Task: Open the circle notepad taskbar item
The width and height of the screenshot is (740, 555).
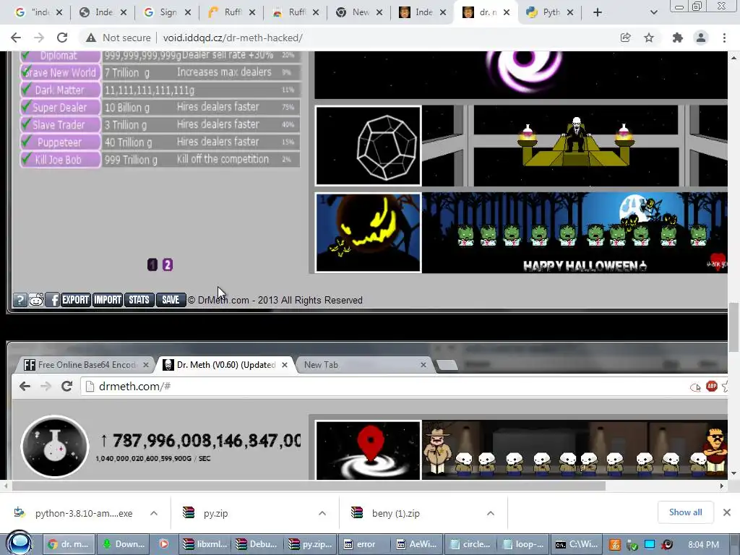Action: [470, 544]
